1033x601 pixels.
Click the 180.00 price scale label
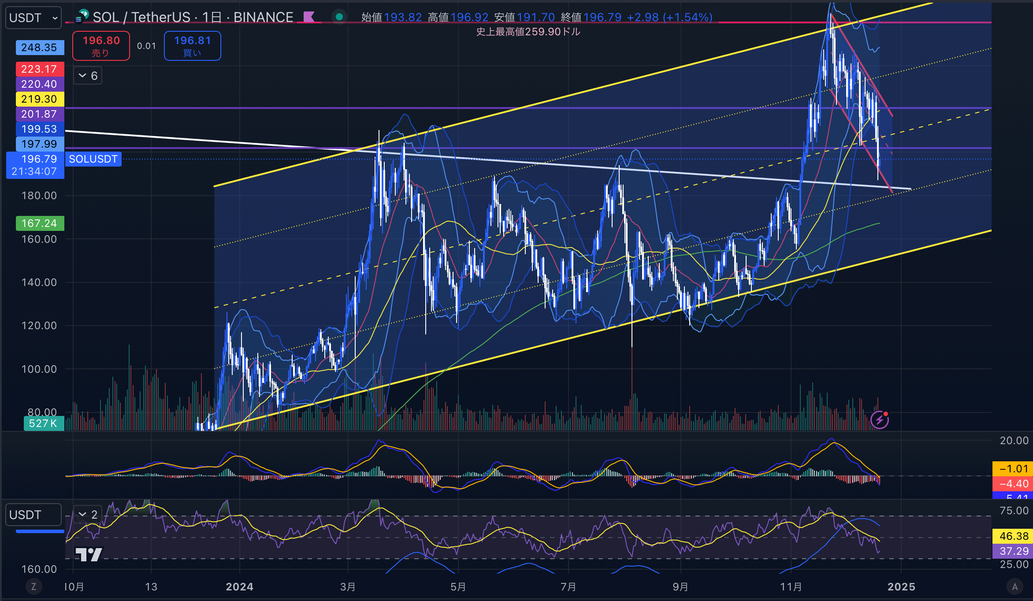[x=39, y=196]
